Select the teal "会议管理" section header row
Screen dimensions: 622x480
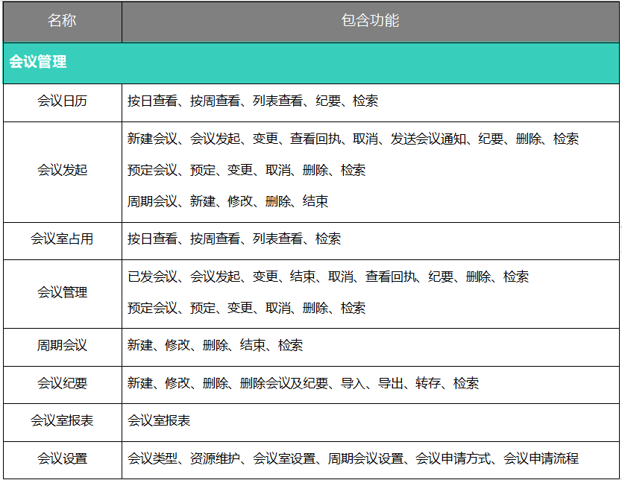pos(37,62)
